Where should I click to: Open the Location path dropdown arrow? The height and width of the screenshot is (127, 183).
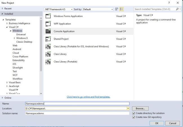point(128,109)
